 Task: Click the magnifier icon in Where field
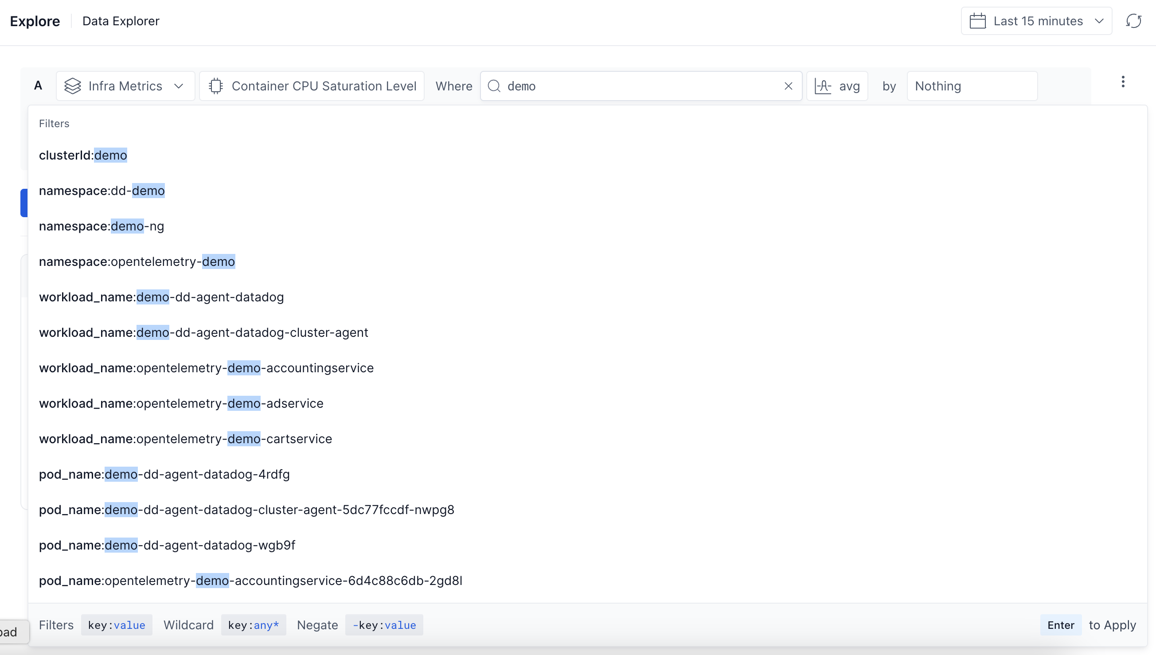point(494,86)
